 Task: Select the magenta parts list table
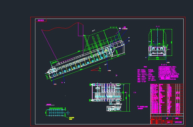coord(167,98)
